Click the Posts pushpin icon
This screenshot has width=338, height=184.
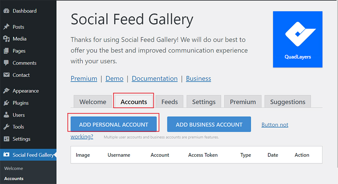click(x=6, y=27)
